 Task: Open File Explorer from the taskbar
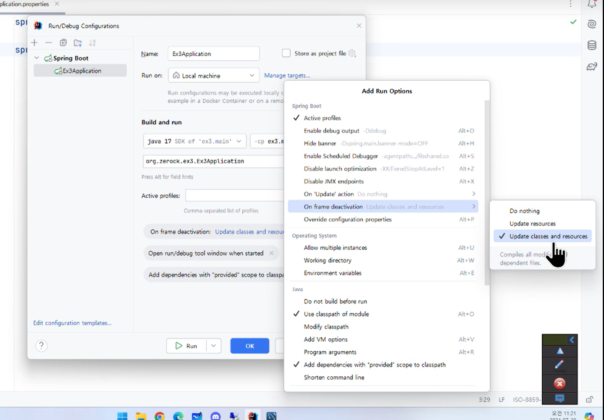[x=141, y=416]
